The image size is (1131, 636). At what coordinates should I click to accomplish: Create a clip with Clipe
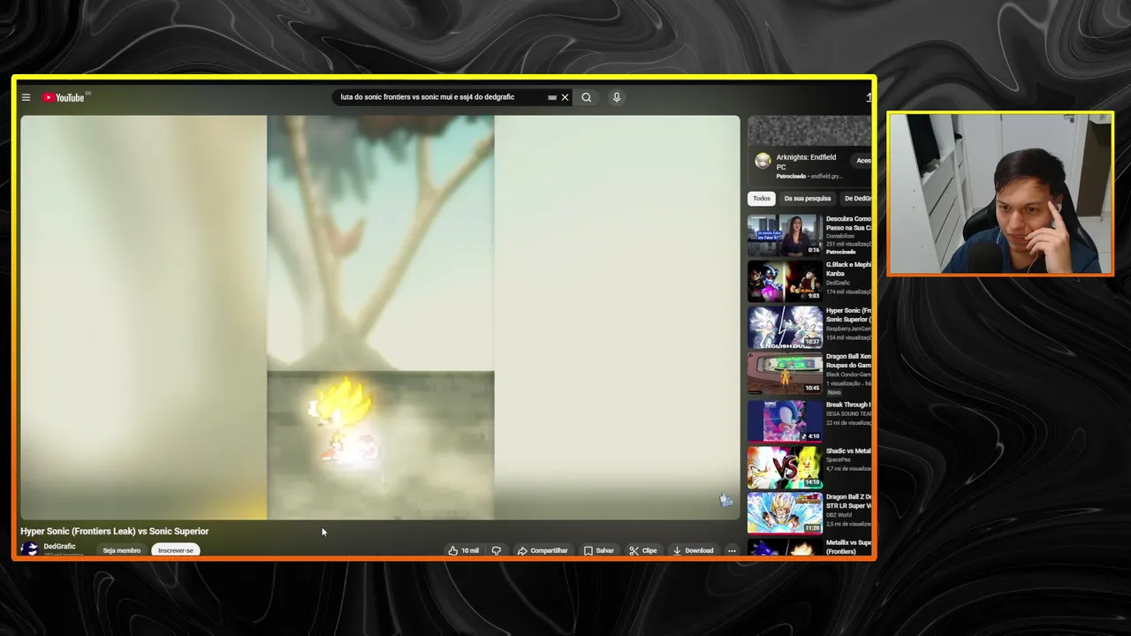642,550
